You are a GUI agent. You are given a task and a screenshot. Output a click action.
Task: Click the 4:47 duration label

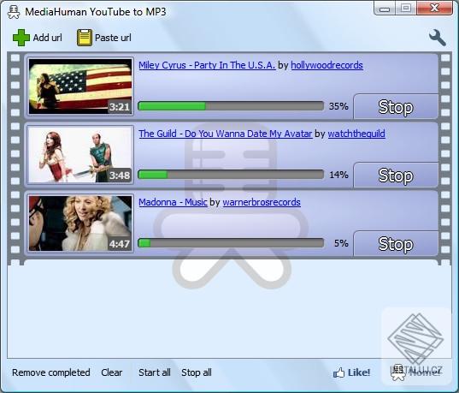[120, 244]
